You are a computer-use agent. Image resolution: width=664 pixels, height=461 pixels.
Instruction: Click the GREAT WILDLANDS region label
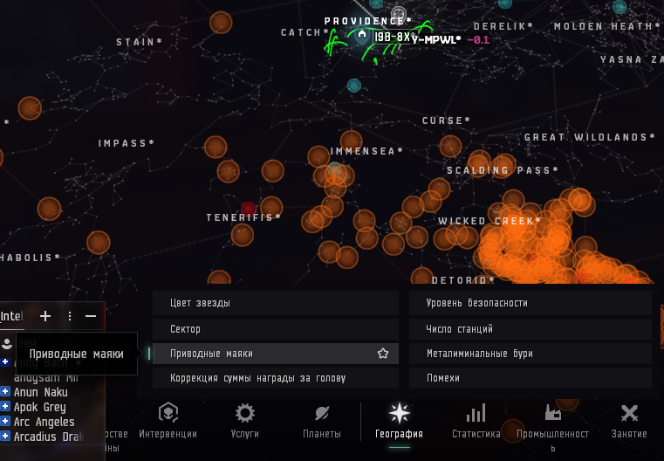click(590, 137)
